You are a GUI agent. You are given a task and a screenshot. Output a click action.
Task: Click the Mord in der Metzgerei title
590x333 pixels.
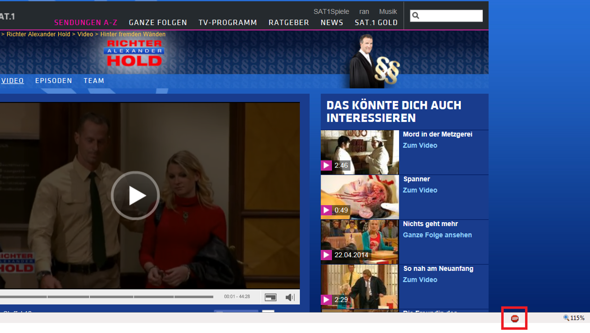pos(437,134)
